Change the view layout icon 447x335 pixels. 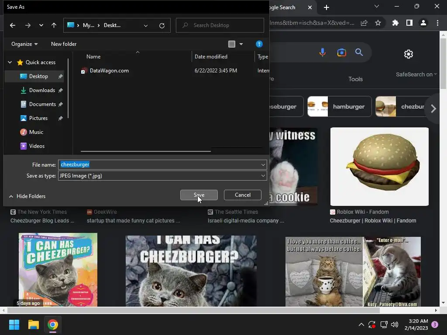click(232, 44)
